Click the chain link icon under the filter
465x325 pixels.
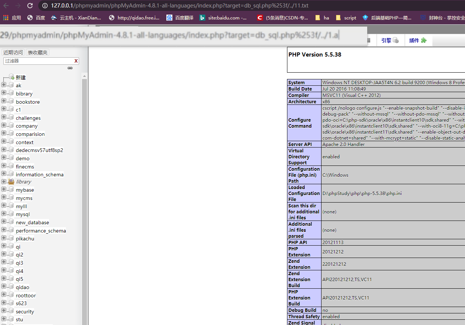click(x=70, y=68)
